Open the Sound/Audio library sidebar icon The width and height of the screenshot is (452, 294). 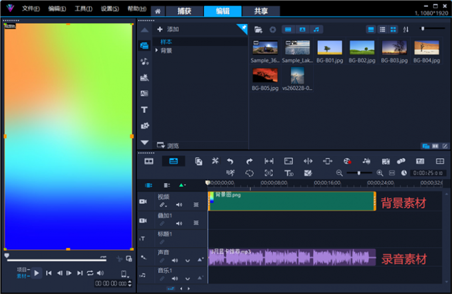(144, 61)
